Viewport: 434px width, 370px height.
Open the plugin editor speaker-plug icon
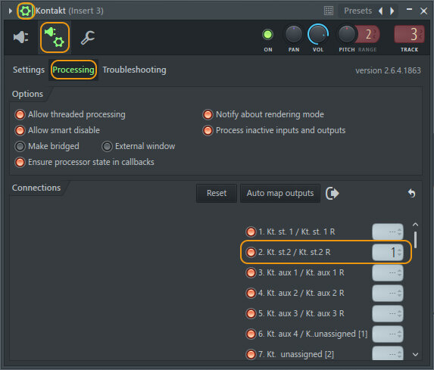[21, 37]
